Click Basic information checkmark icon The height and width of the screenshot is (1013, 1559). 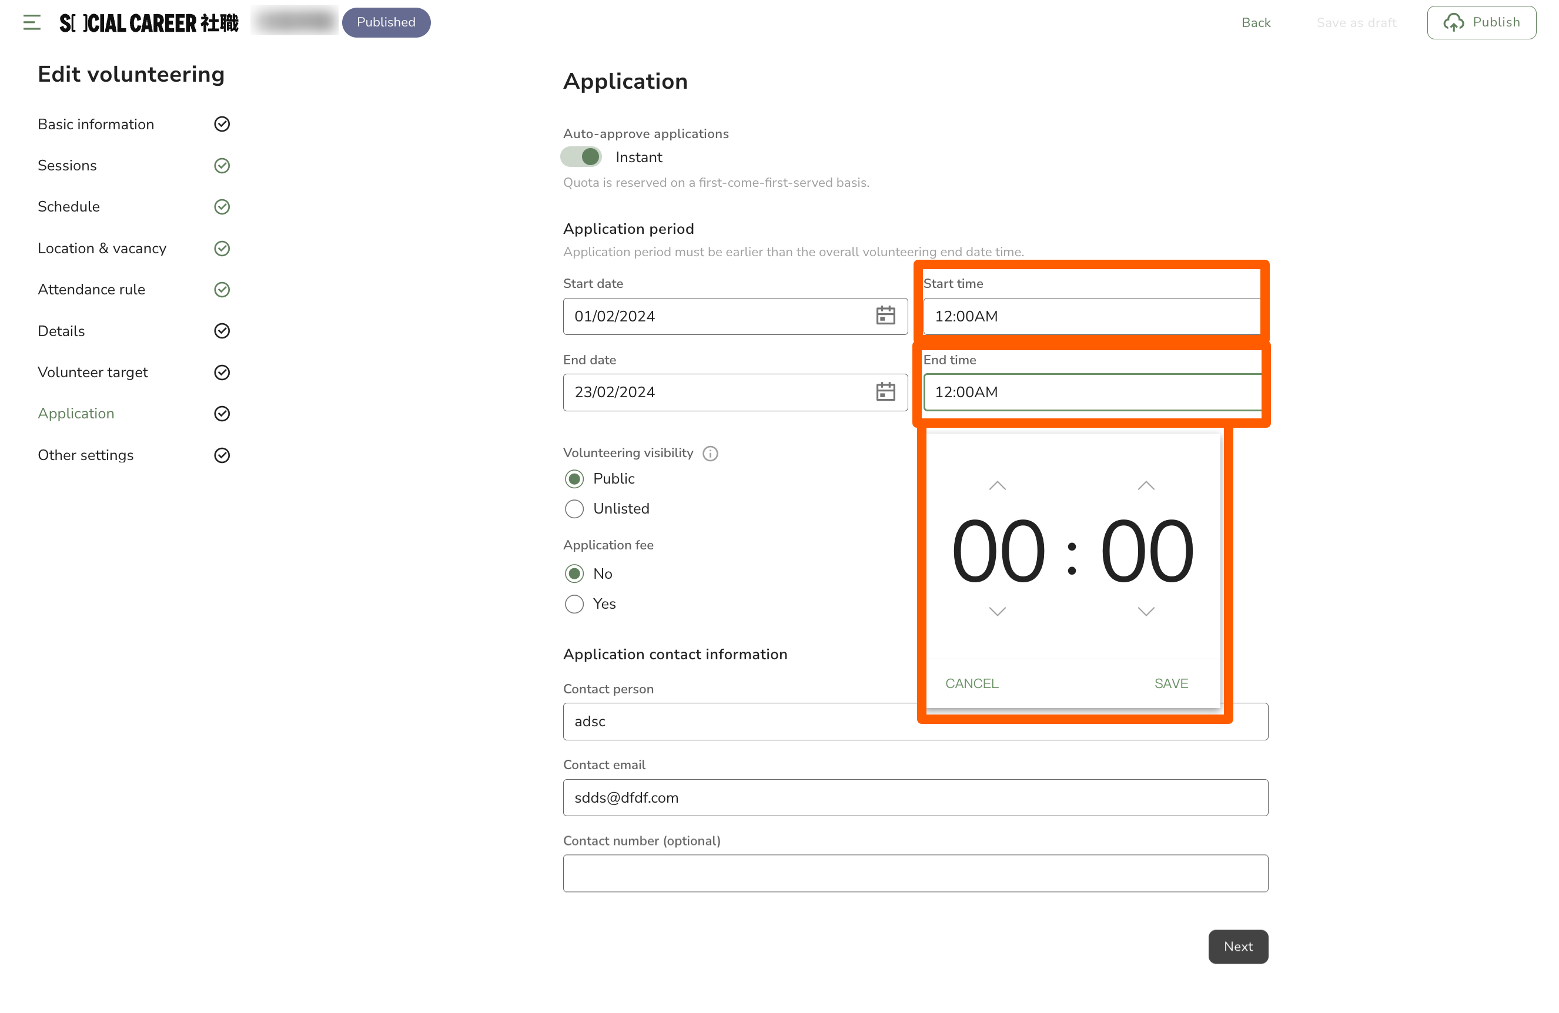222,124
